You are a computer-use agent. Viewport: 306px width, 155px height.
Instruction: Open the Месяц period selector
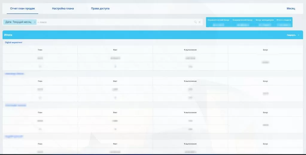[290, 9]
